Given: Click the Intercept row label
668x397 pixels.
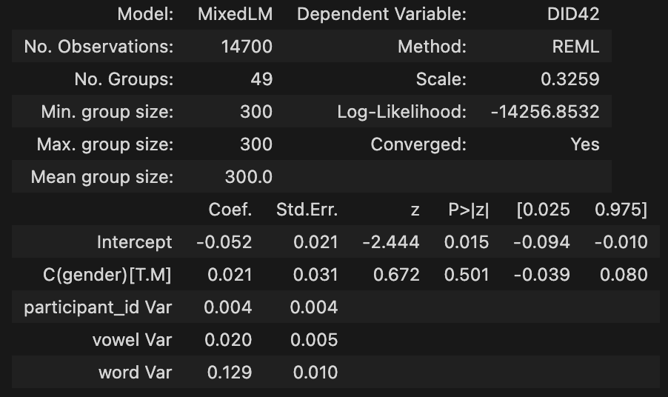Looking at the screenshot, I should (x=134, y=242).
